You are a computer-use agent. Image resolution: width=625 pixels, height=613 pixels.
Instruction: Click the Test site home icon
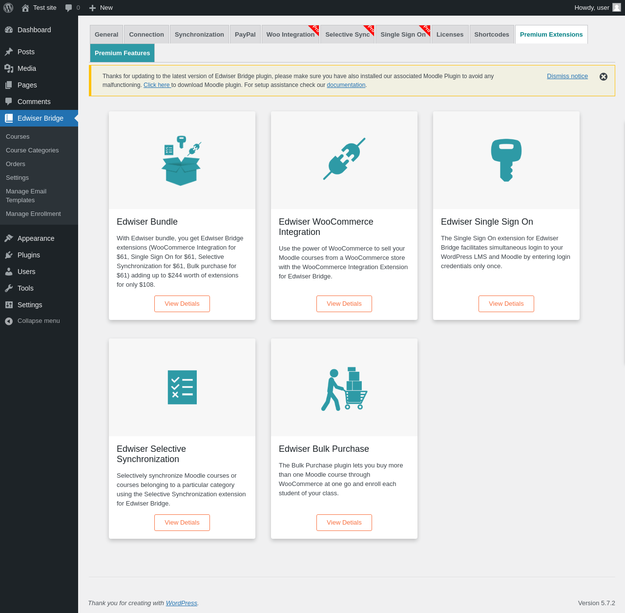25,8
